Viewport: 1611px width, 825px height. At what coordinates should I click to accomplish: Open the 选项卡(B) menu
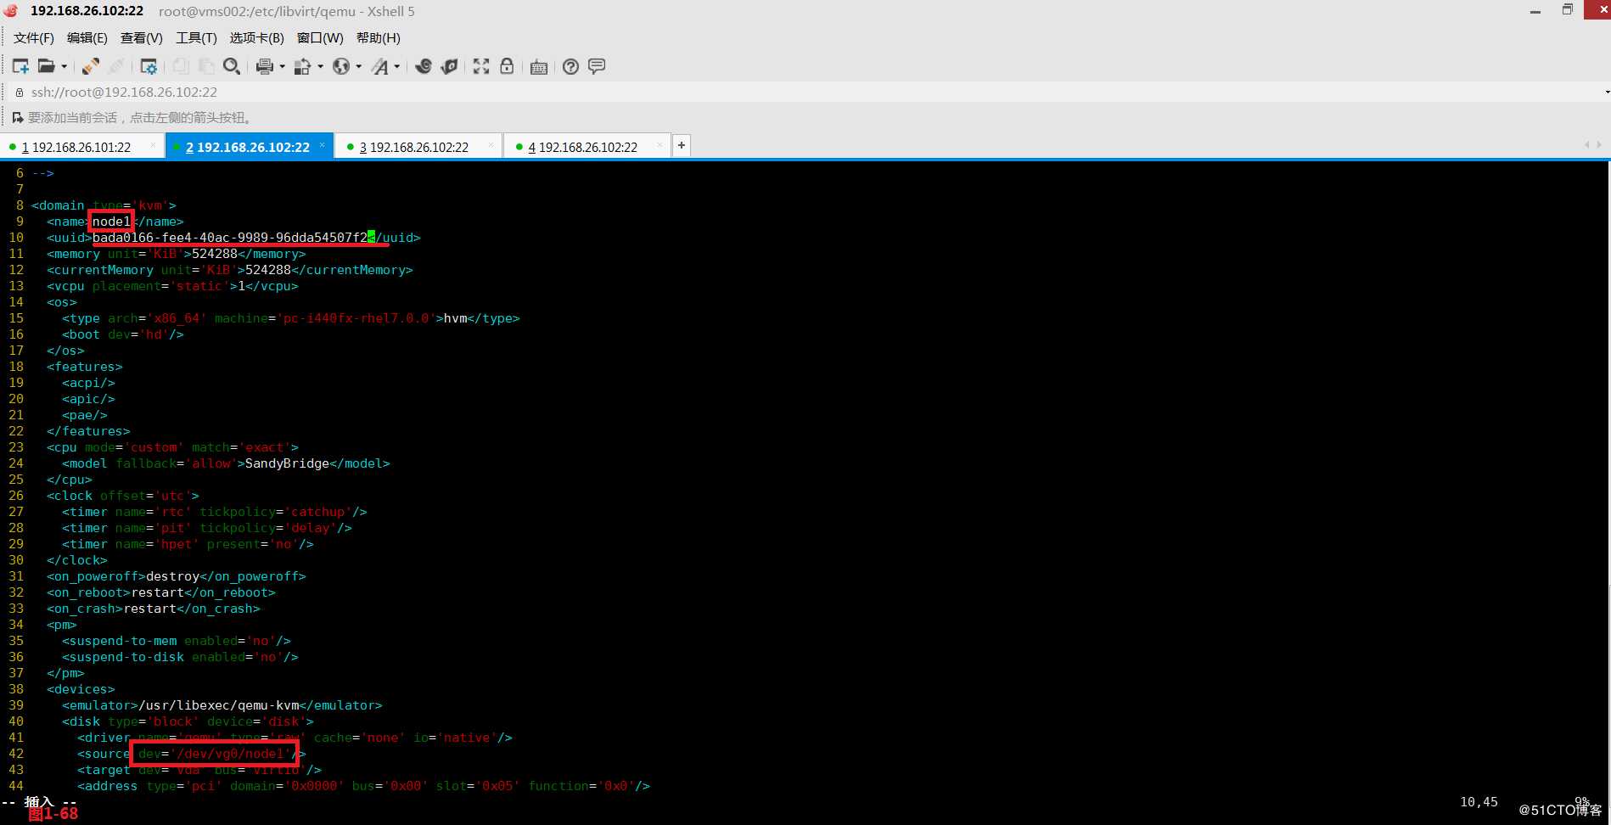pos(257,38)
